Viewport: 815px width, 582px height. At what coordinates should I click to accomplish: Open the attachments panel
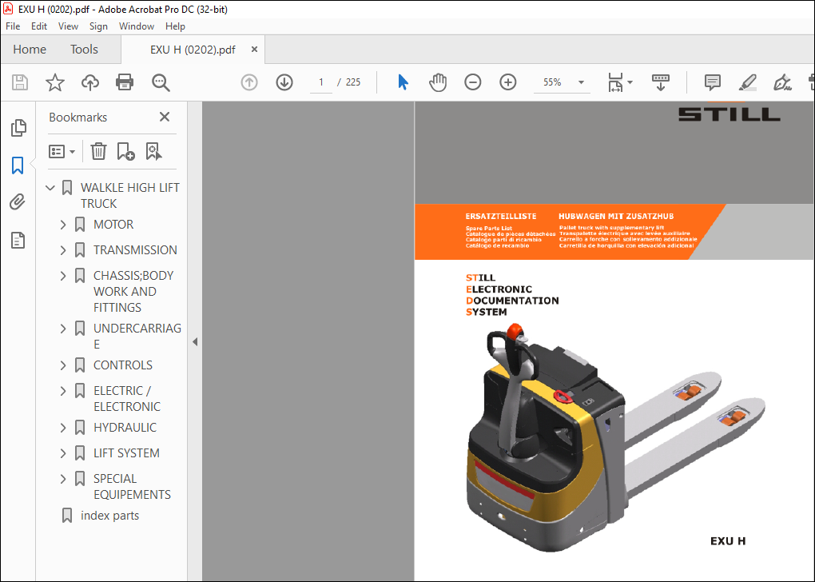coord(18,201)
